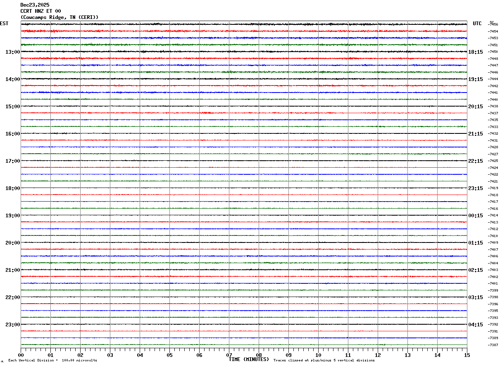Select minute tick label 01 on bottom axis

click(50, 355)
